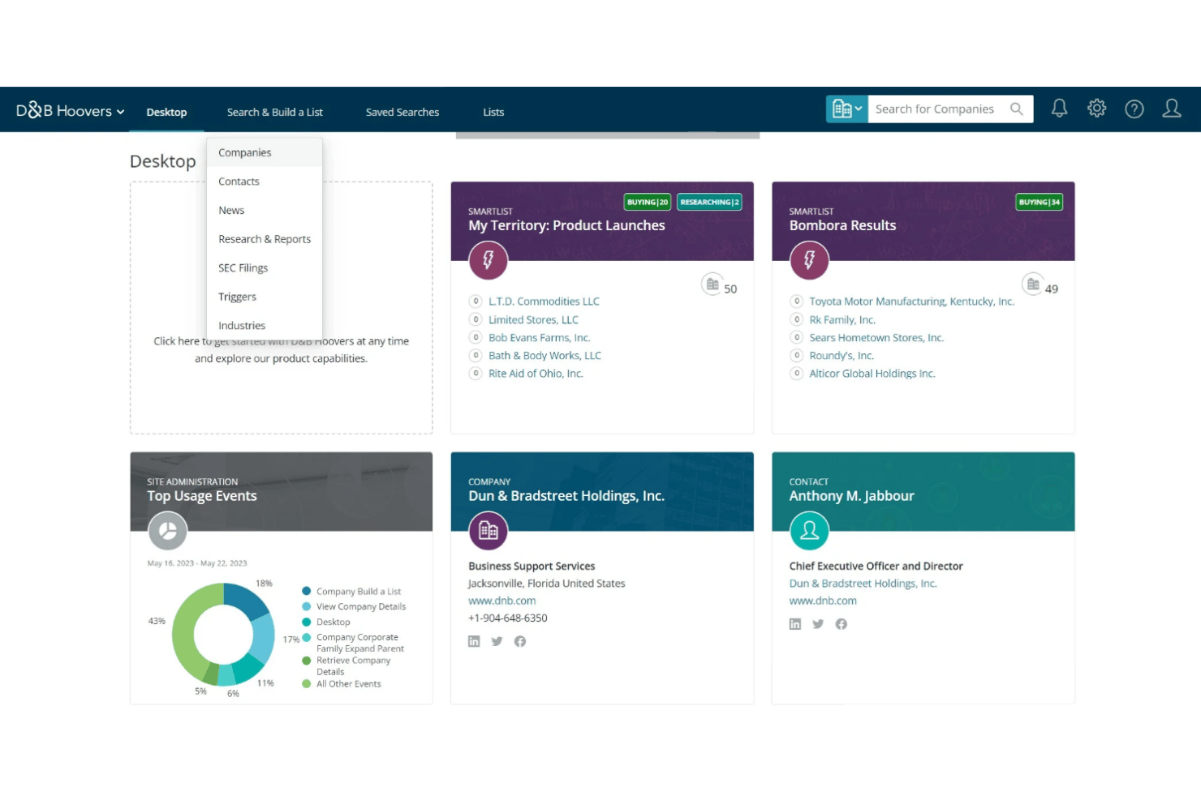Click the trigger count badge beside Limited Stores, LLC
The width and height of the screenshot is (1201, 800).
pos(476,319)
